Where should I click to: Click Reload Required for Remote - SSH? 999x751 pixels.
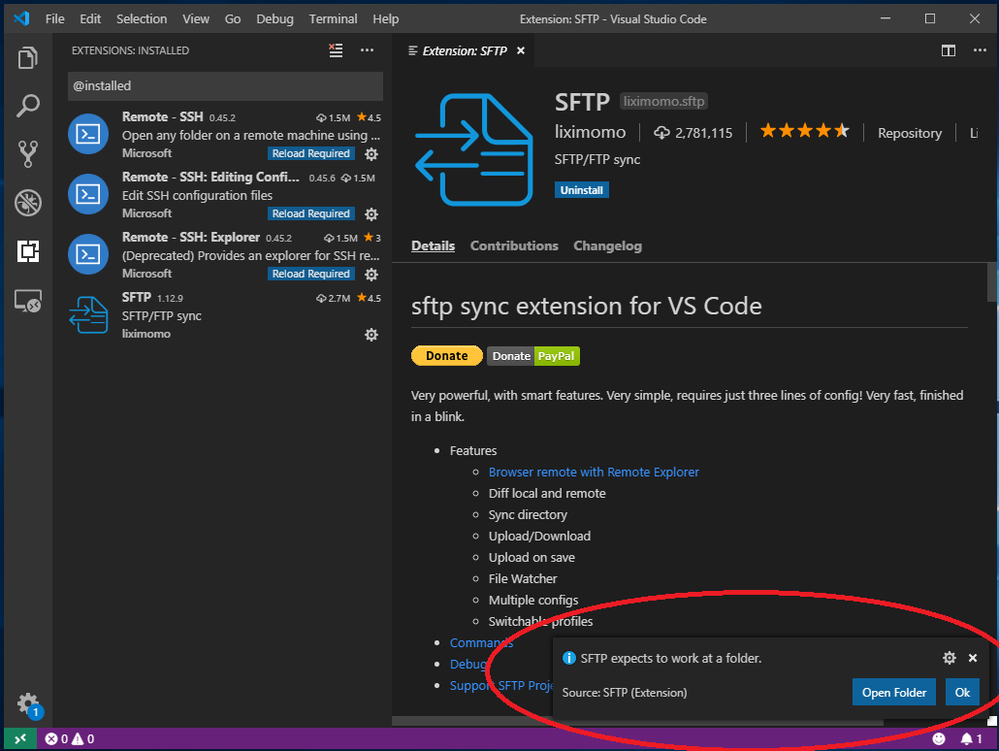pos(311,153)
